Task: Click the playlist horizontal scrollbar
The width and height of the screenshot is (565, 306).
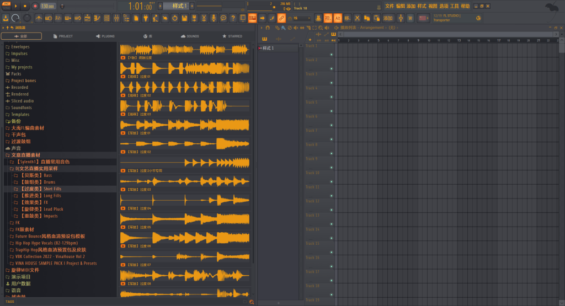Action: tap(447, 34)
